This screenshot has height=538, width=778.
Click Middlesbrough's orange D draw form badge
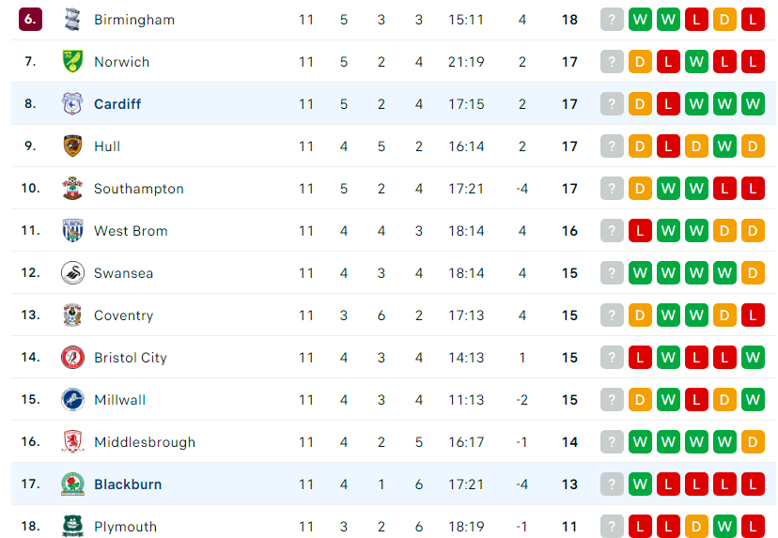(x=753, y=442)
